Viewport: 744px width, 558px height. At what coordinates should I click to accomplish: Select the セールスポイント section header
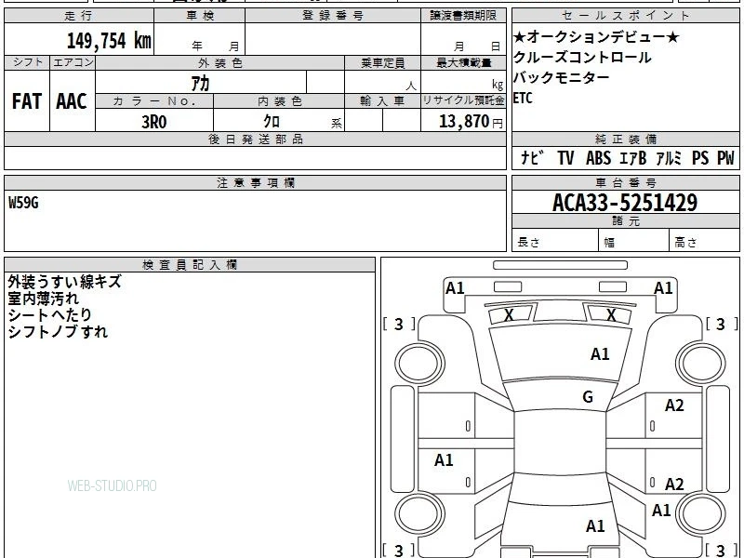(x=625, y=15)
